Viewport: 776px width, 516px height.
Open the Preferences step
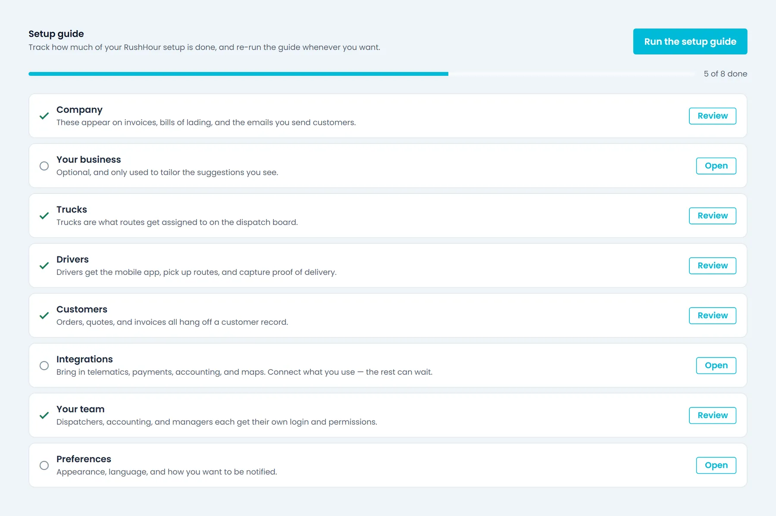[x=716, y=466]
